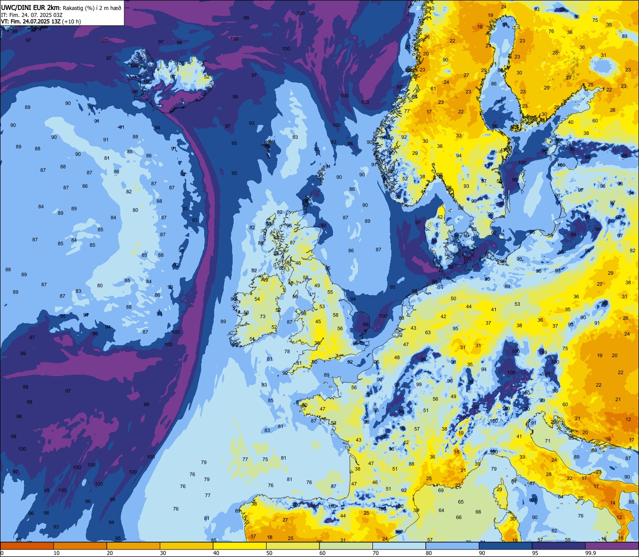
Task: Click the legend label '70'
Action: tap(375, 553)
